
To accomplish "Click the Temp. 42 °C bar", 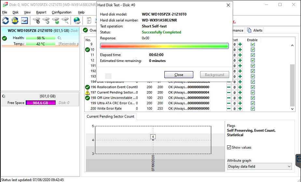I will point(41,44).
